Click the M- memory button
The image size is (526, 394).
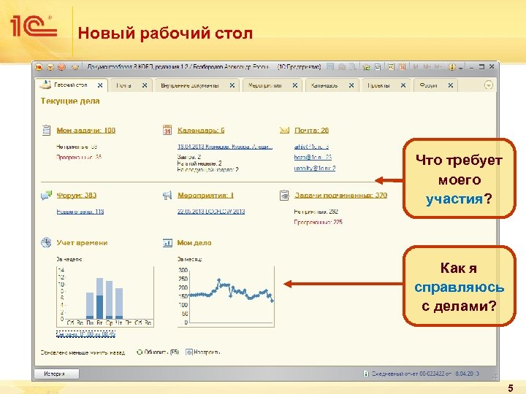pos(438,67)
